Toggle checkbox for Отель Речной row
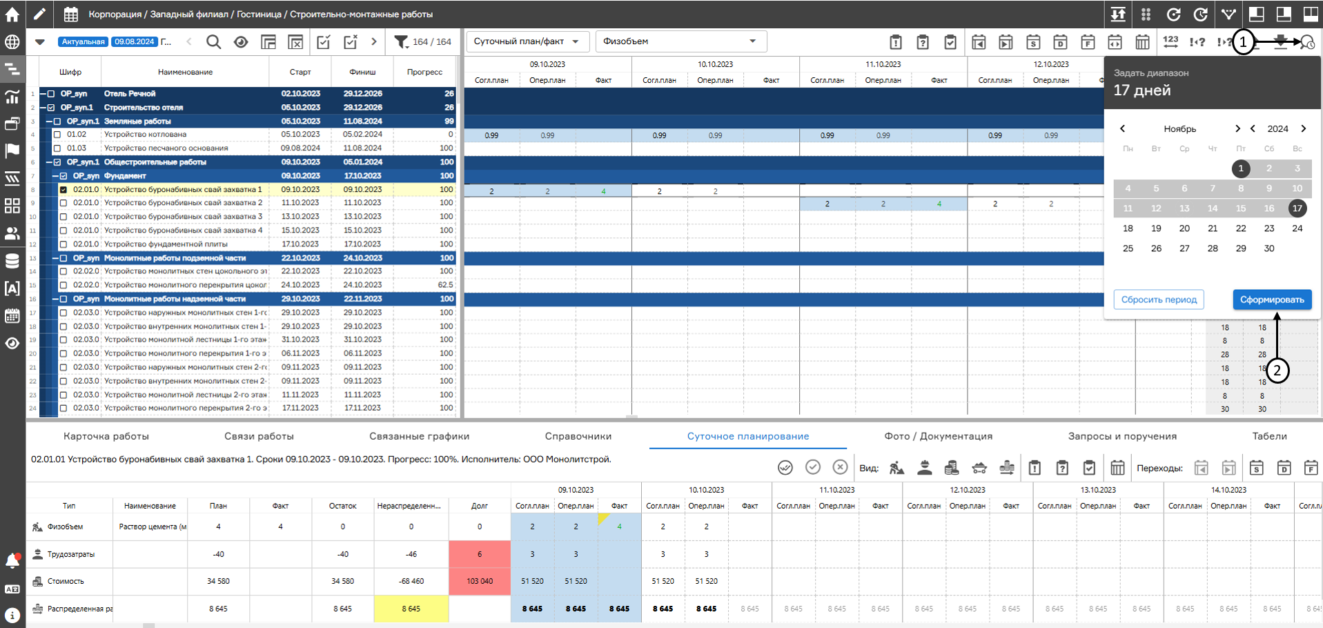The width and height of the screenshot is (1323, 628). 51,94
